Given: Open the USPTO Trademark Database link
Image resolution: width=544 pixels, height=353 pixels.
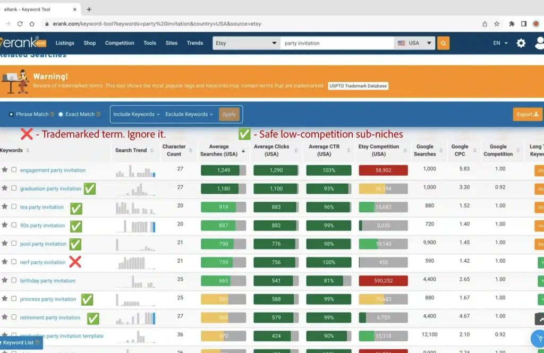Looking at the screenshot, I should [358, 86].
